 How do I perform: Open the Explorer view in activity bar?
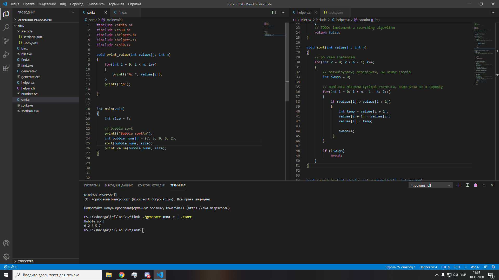click(6, 14)
